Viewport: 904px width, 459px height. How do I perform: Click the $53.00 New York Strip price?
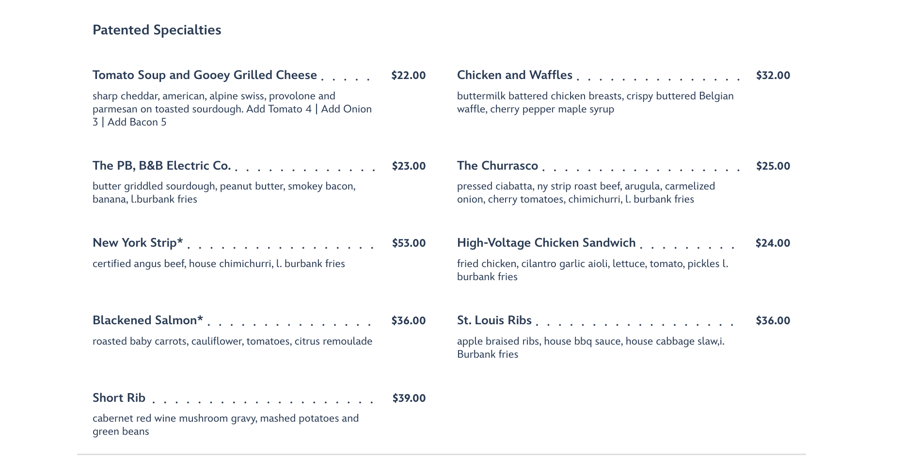409,243
